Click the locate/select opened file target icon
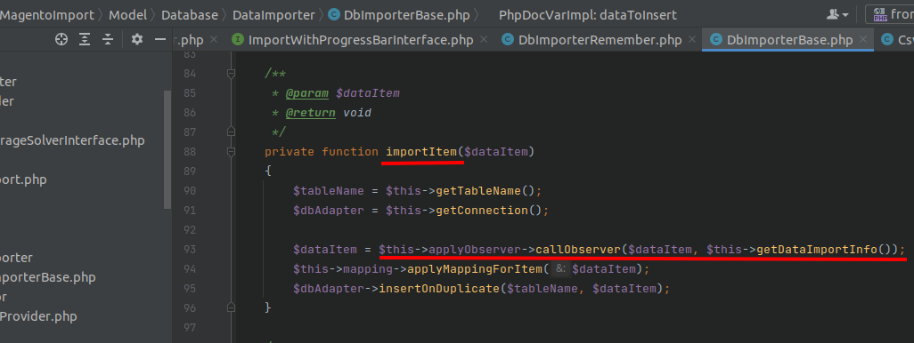The width and height of the screenshot is (914, 343). [x=61, y=39]
